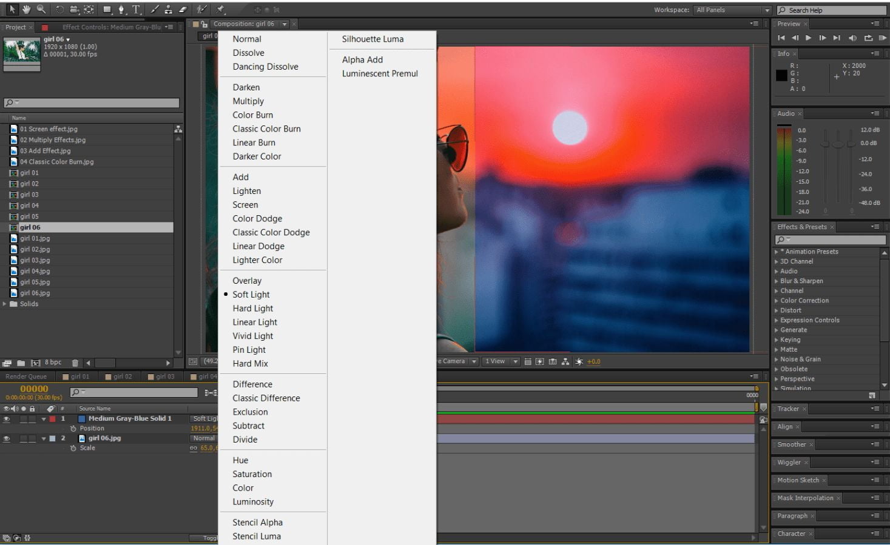Open the Workspace All Panels dropdown
Screen dimensions: 890x545
(x=733, y=10)
